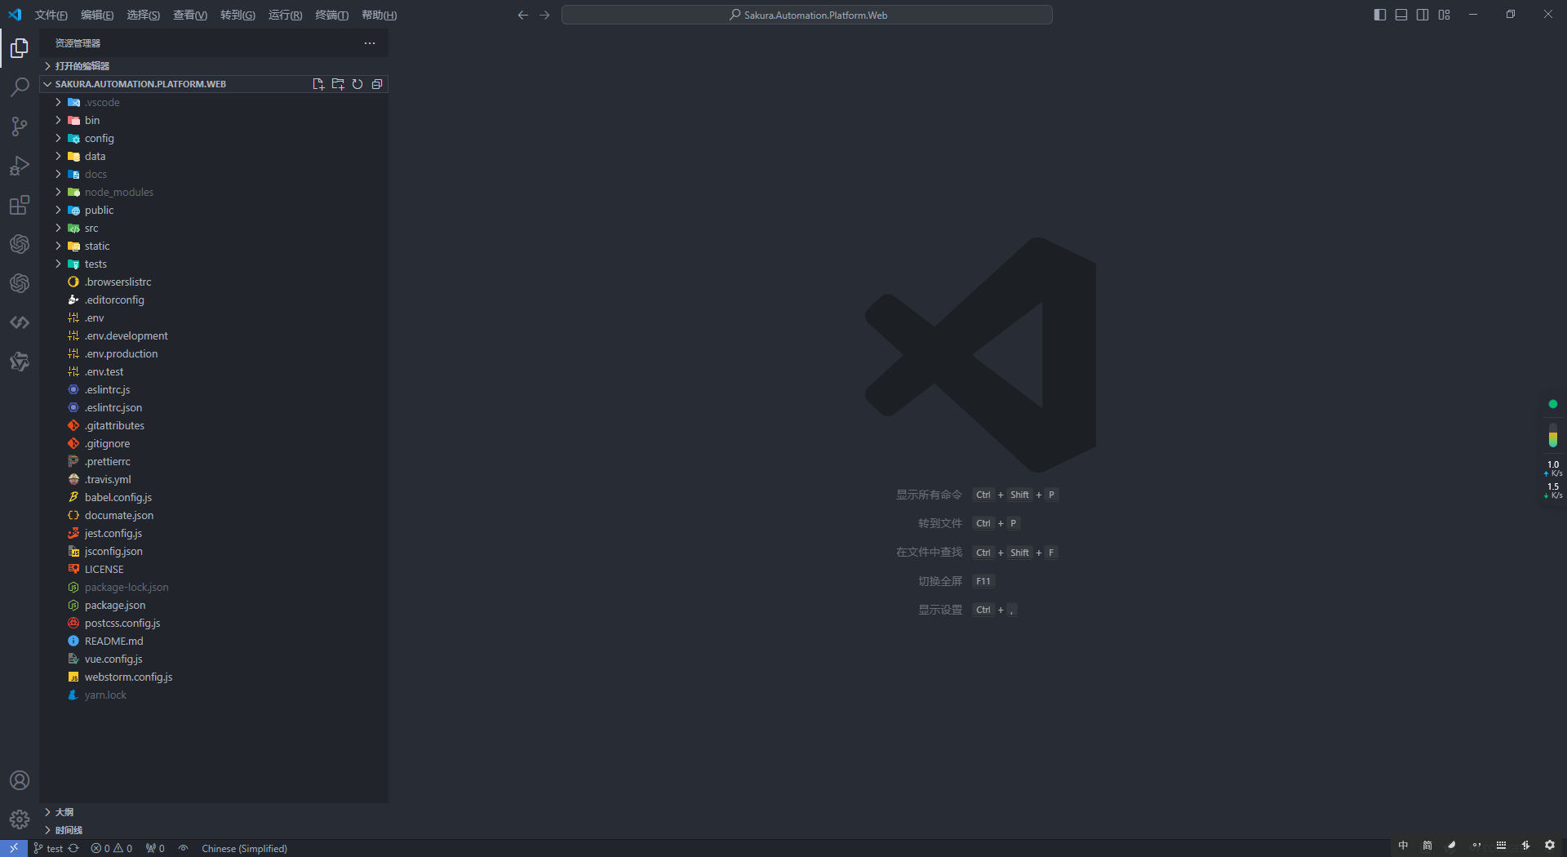The width and height of the screenshot is (1567, 857).
Task: Open the 文件(F) File menu
Action: coord(51,15)
